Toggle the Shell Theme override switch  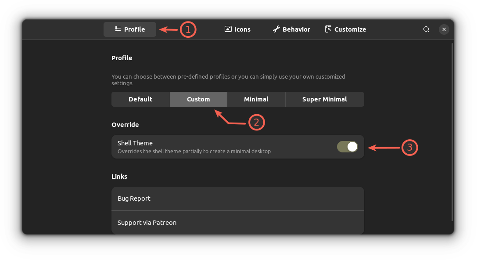click(x=348, y=147)
